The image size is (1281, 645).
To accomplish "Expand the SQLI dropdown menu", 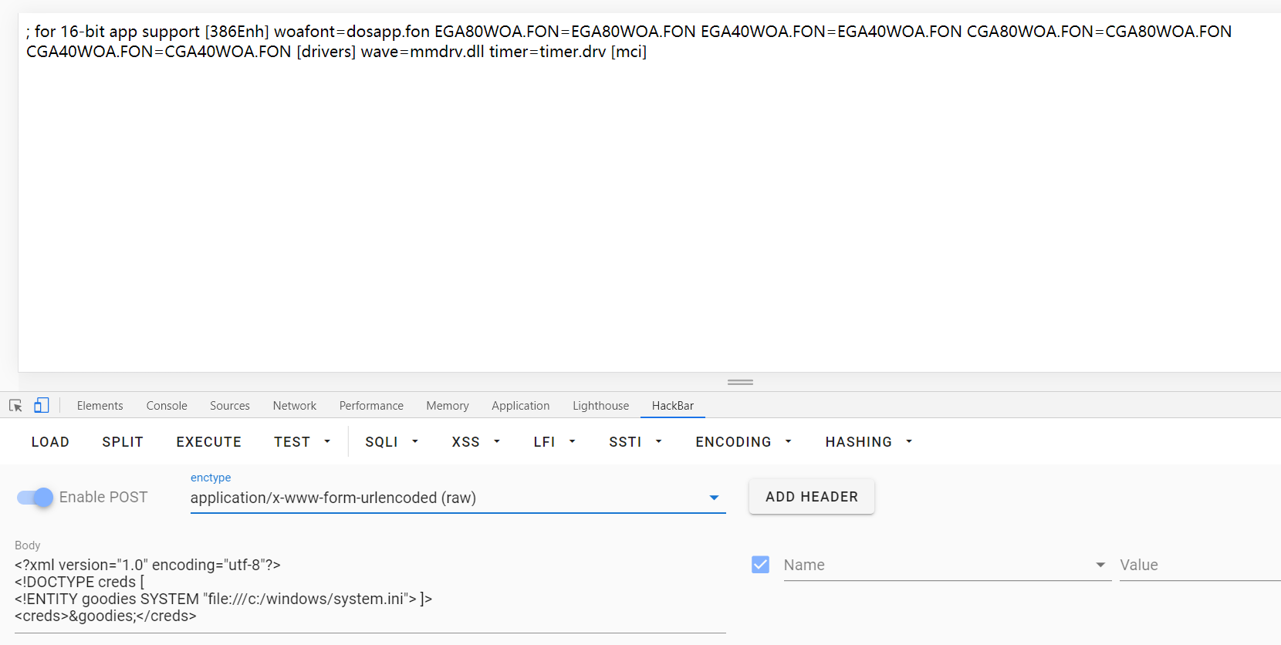I will (392, 442).
